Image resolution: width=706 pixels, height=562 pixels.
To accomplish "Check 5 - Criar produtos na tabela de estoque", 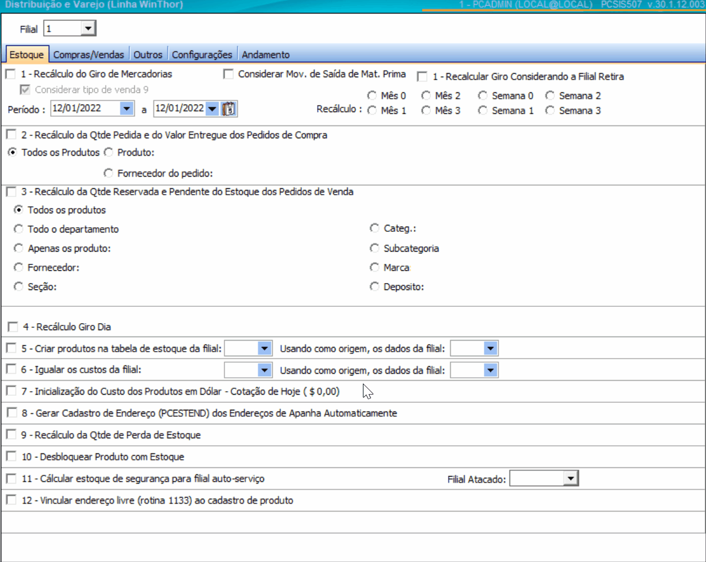I will [x=10, y=349].
